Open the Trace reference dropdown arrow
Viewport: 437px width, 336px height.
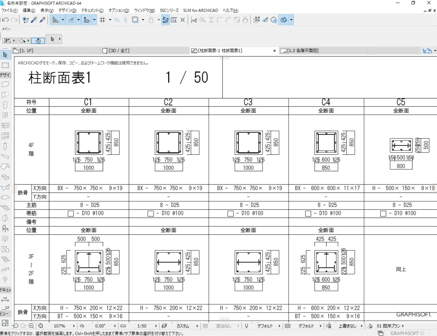(143, 20)
